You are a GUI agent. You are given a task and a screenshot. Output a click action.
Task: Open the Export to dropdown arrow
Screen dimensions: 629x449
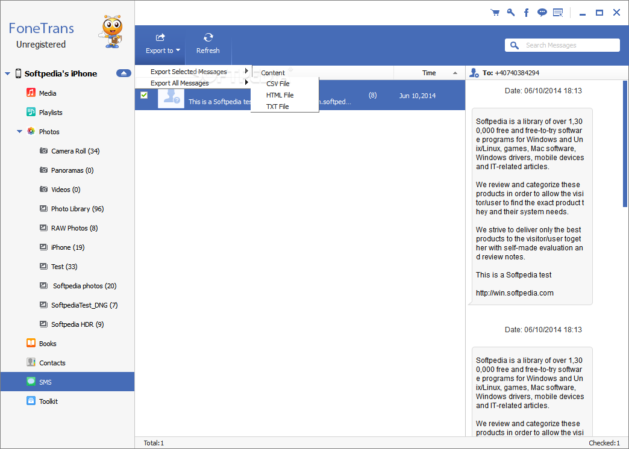178,51
